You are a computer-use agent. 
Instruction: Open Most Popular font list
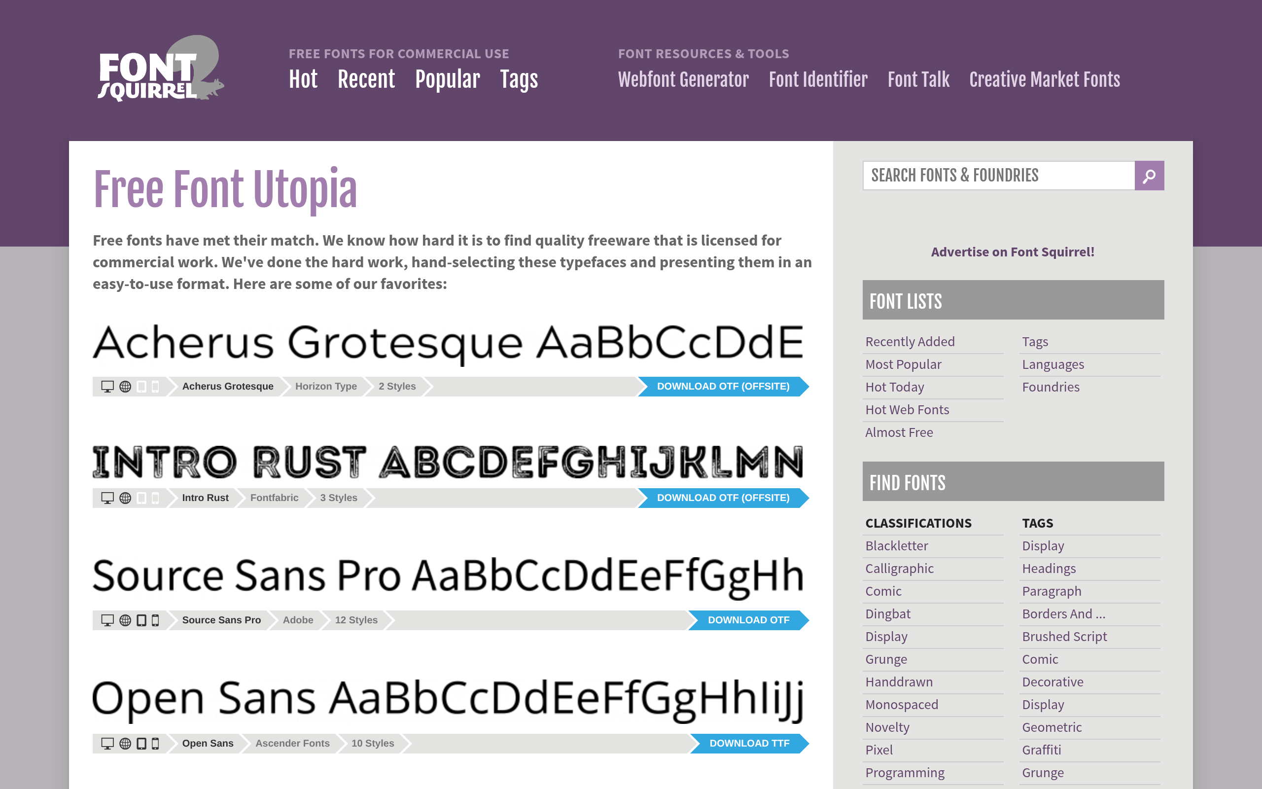tap(903, 364)
